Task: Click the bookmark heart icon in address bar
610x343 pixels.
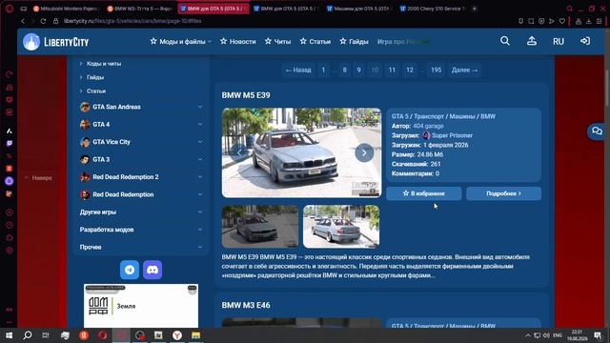Action: (x=561, y=21)
